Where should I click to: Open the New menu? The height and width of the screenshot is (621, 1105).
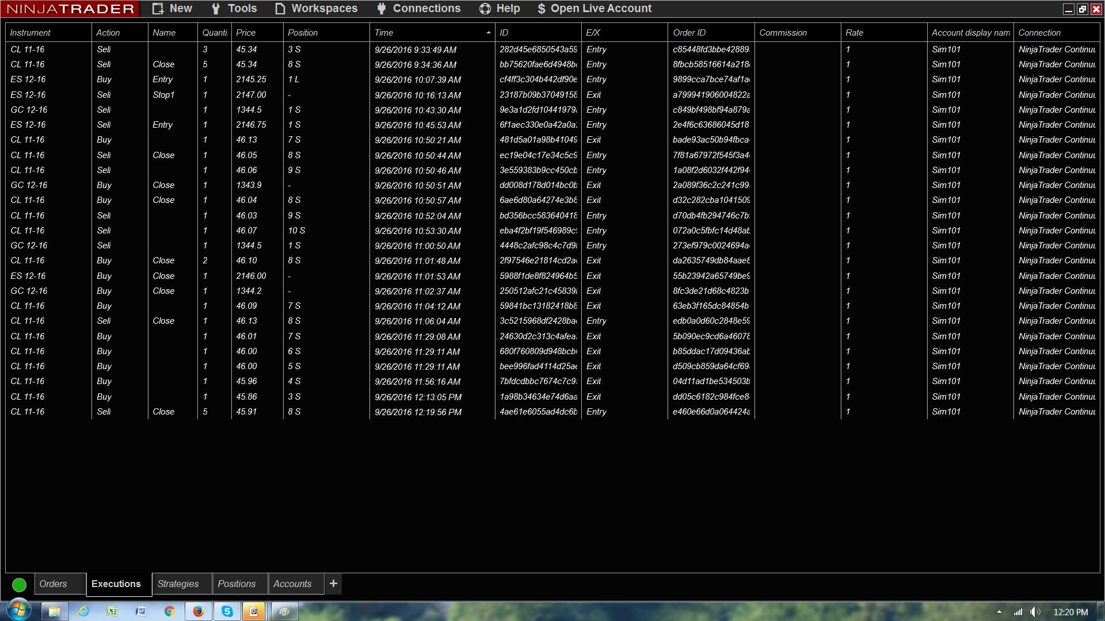tap(172, 9)
